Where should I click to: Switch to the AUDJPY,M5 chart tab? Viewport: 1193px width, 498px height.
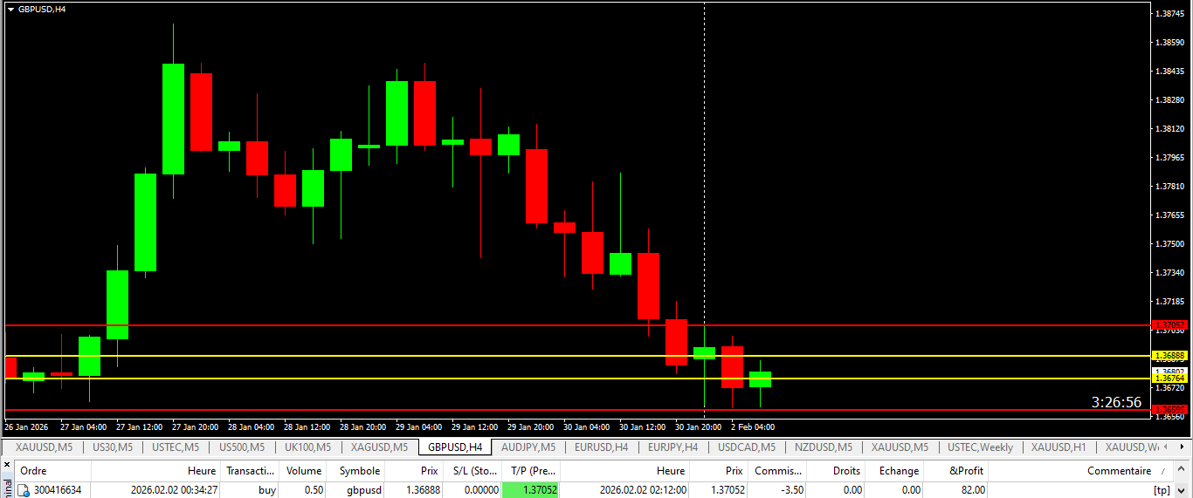coord(528,447)
